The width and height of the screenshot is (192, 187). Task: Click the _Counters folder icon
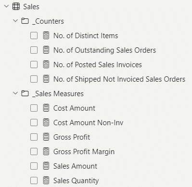[25, 21]
